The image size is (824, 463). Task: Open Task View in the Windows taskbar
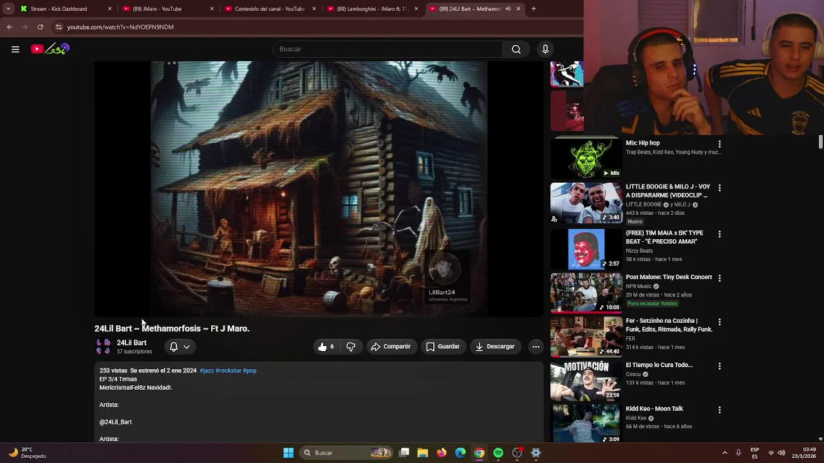click(404, 453)
